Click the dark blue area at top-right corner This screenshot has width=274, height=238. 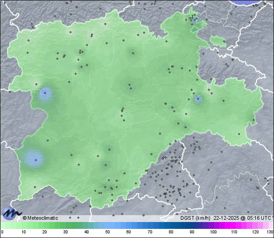(254, 2)
